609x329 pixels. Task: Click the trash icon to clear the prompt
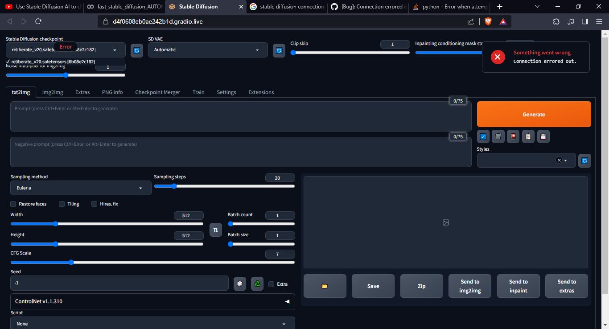[x=498, y=136]
